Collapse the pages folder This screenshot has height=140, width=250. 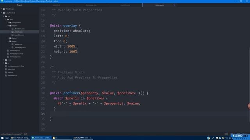click(8, 41)
